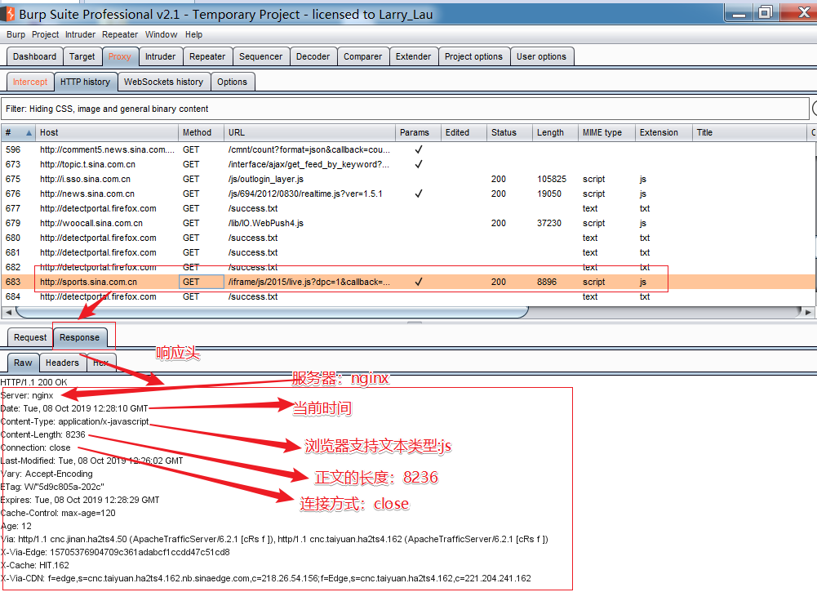The image size is (817, 601).
Task: Click the Params checkmark in row 596
Action: pyautogui.click(x=419, y=149)
